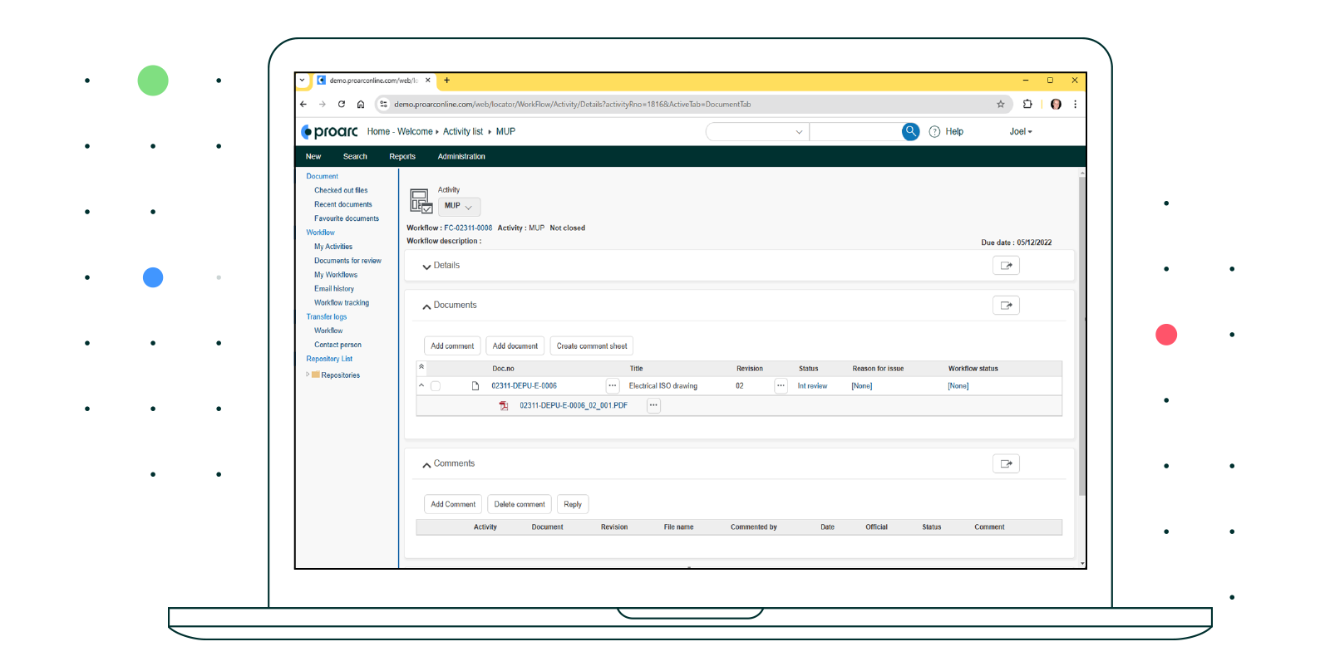Expand the Repositories tree node
The height and width of the screenshot is (671, 1330).
308,375
